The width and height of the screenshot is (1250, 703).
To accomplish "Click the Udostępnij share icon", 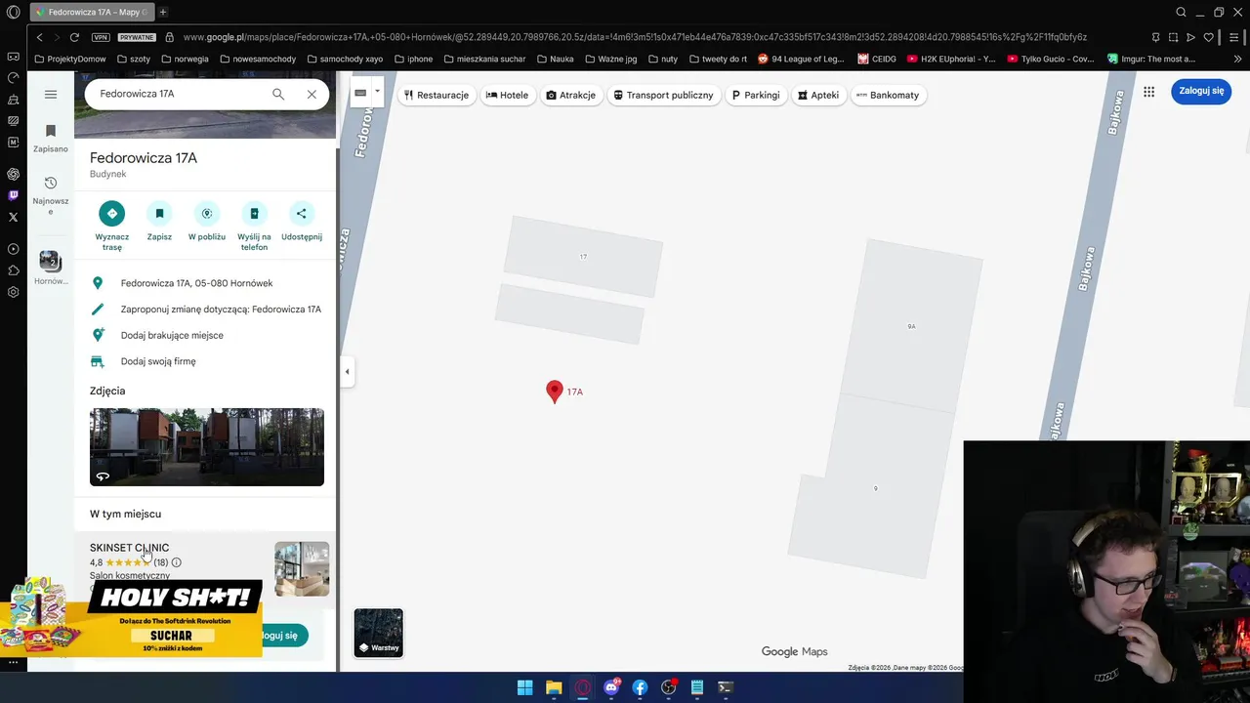I will click(301, 213).
